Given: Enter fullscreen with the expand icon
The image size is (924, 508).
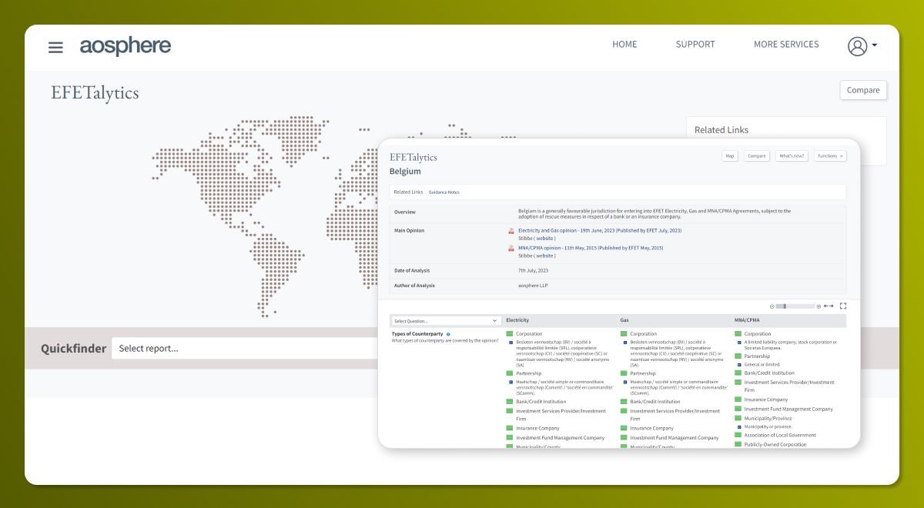Looking at the screenshot, I should pyautogui.click(x=843, y=306).
